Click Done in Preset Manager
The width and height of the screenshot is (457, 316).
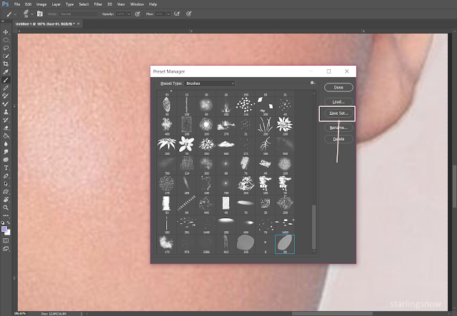point(338,87)
